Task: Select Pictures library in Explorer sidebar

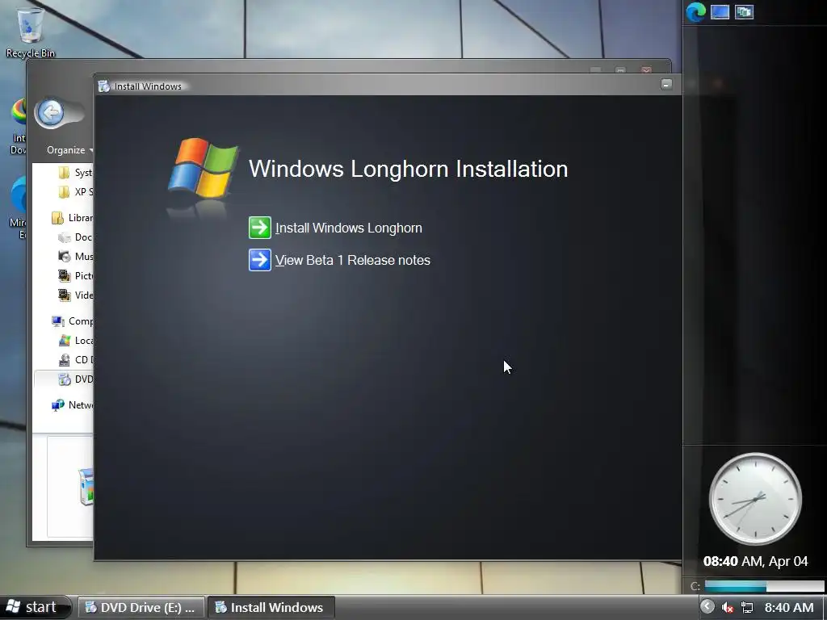Action: pyautogui.click(x=75, y=276)
